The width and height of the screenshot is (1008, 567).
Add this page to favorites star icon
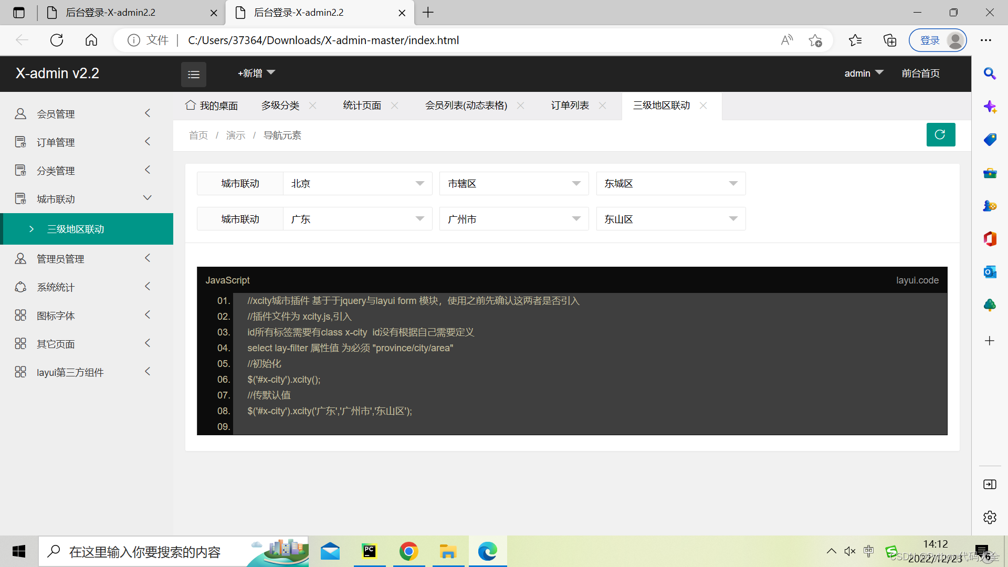coord(815,40)
